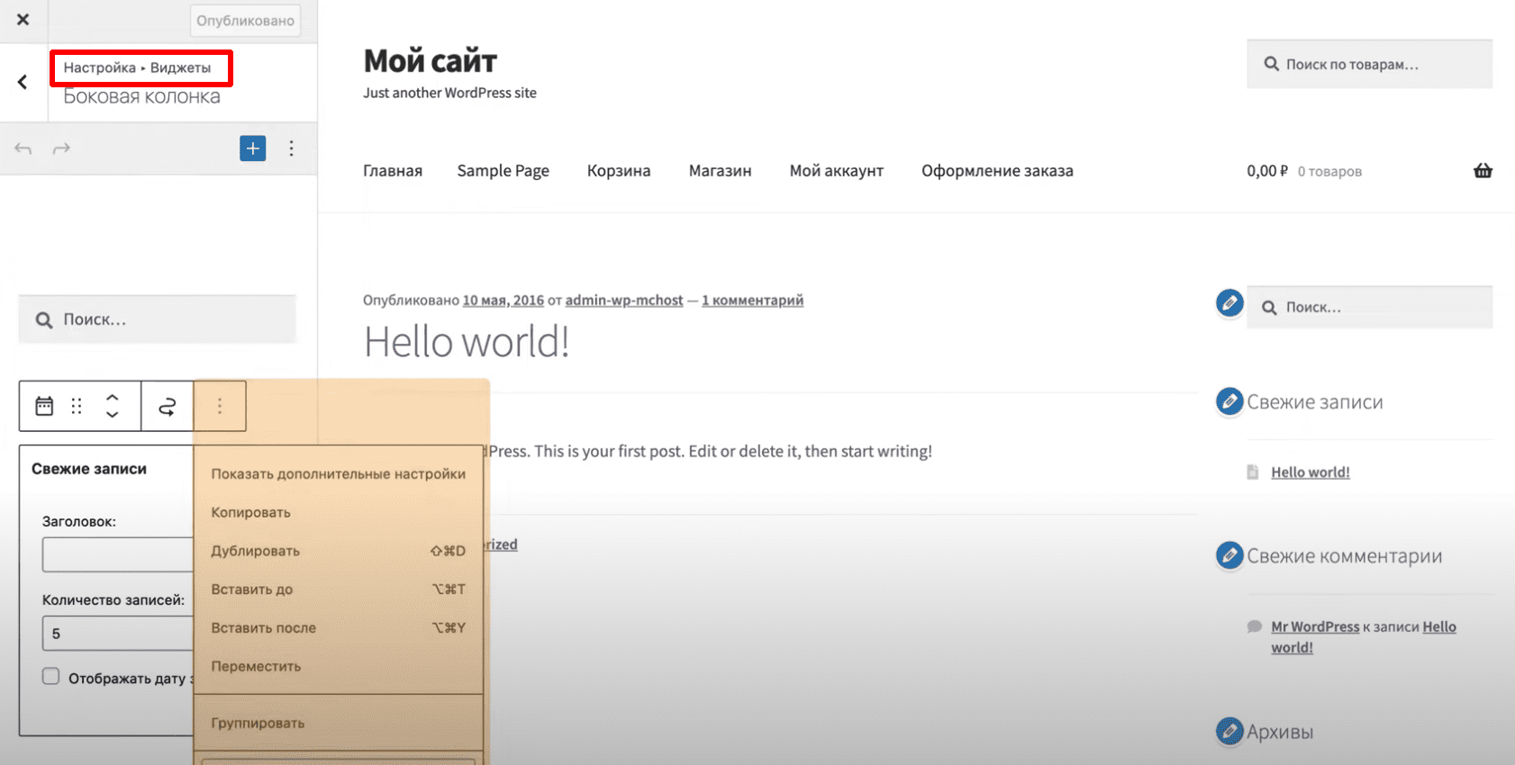
Task: Focus the Поиск field in preview sidebar
Action: point(1369,308)
